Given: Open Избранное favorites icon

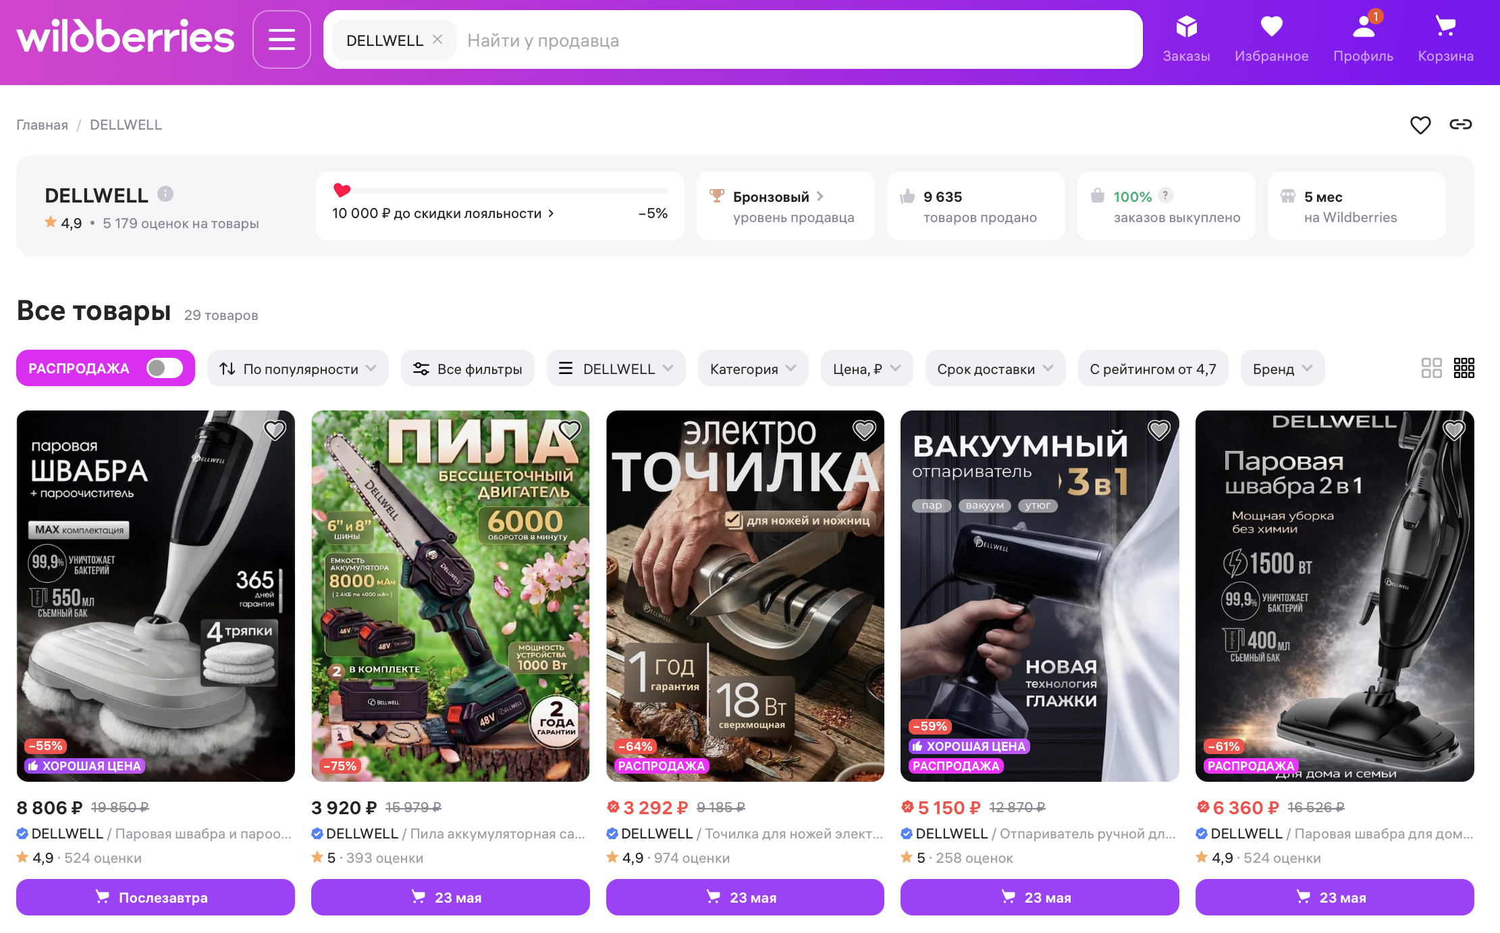Looking at the screenshot, I should [x=1271, y=40].
